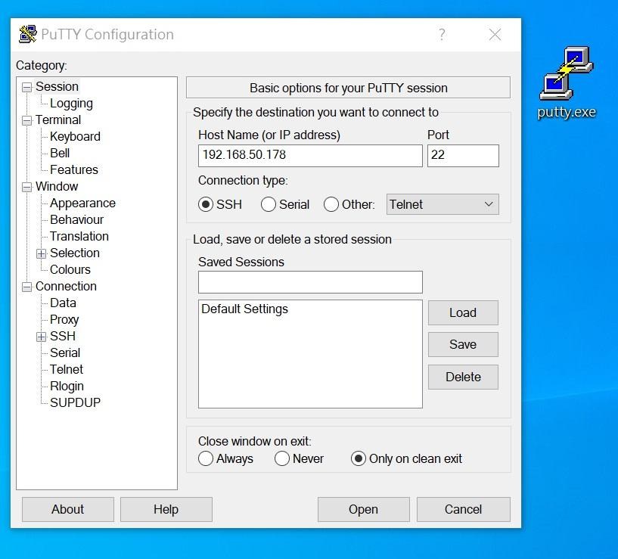Collapse the Session tree node
This screenshot has width=618, height=559.
click(26, 87)
